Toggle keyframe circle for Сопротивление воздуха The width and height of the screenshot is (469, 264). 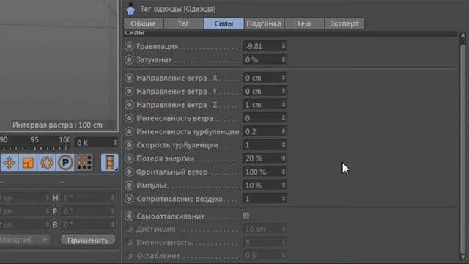(x=129, y=199)
